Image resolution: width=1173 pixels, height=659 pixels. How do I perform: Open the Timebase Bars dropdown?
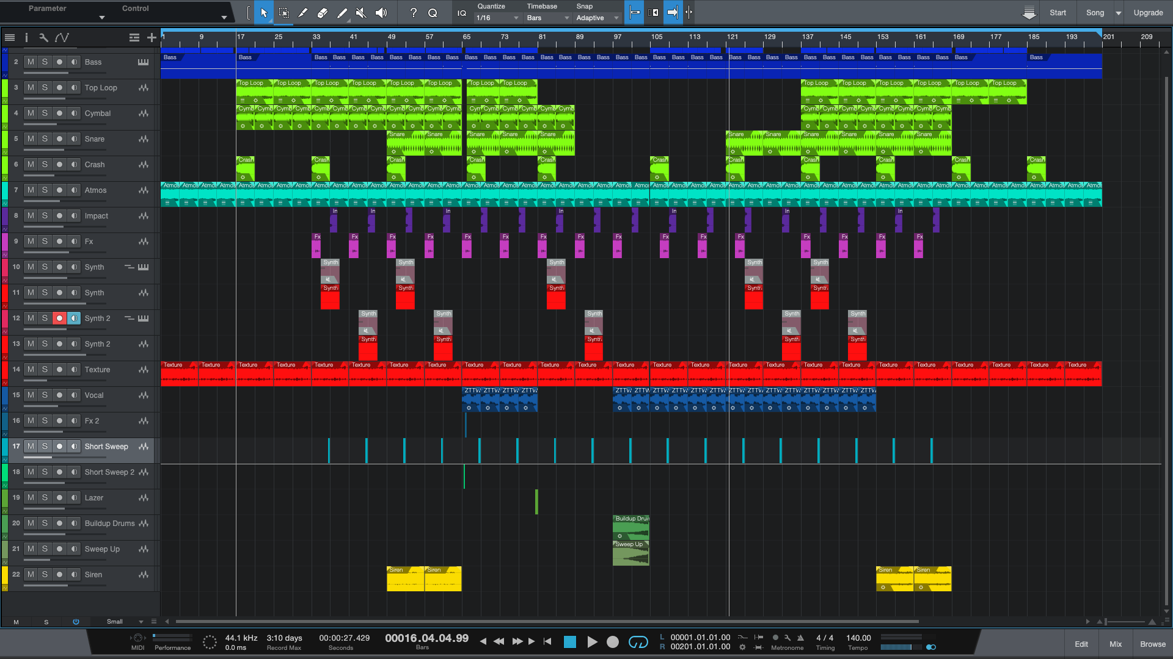point(548,18)
